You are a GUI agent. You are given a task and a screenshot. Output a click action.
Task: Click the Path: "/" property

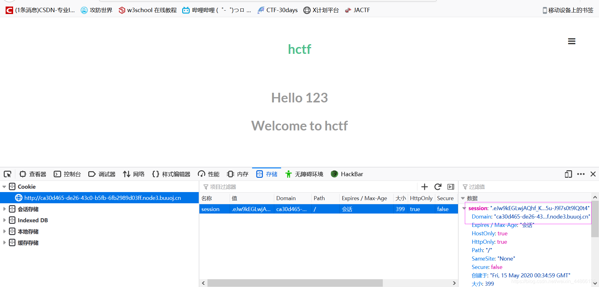click(482, 250)
